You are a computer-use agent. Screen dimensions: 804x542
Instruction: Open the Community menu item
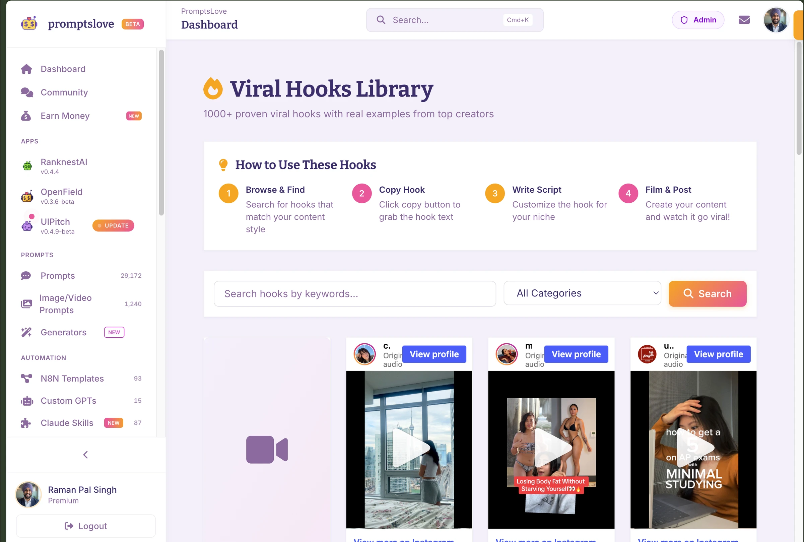pos(81,93)
